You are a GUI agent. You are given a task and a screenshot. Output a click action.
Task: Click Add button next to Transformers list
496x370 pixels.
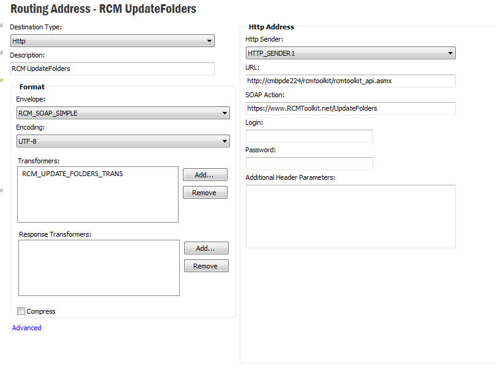tap(205, 175)
